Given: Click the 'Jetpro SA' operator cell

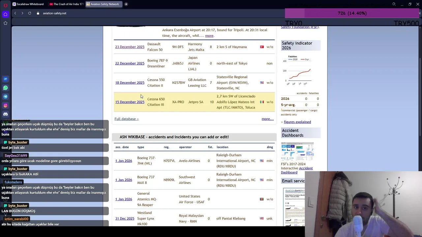Looking at the screenshot, I should click(196, 102).
